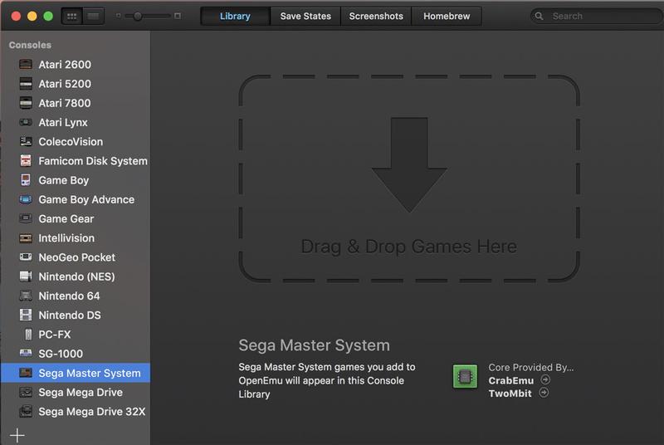Click the Nintendo 64 console icon

[x=26, y=296]
